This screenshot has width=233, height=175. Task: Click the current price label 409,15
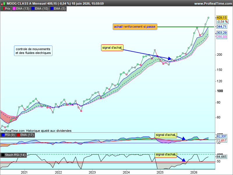coord(222,17)
